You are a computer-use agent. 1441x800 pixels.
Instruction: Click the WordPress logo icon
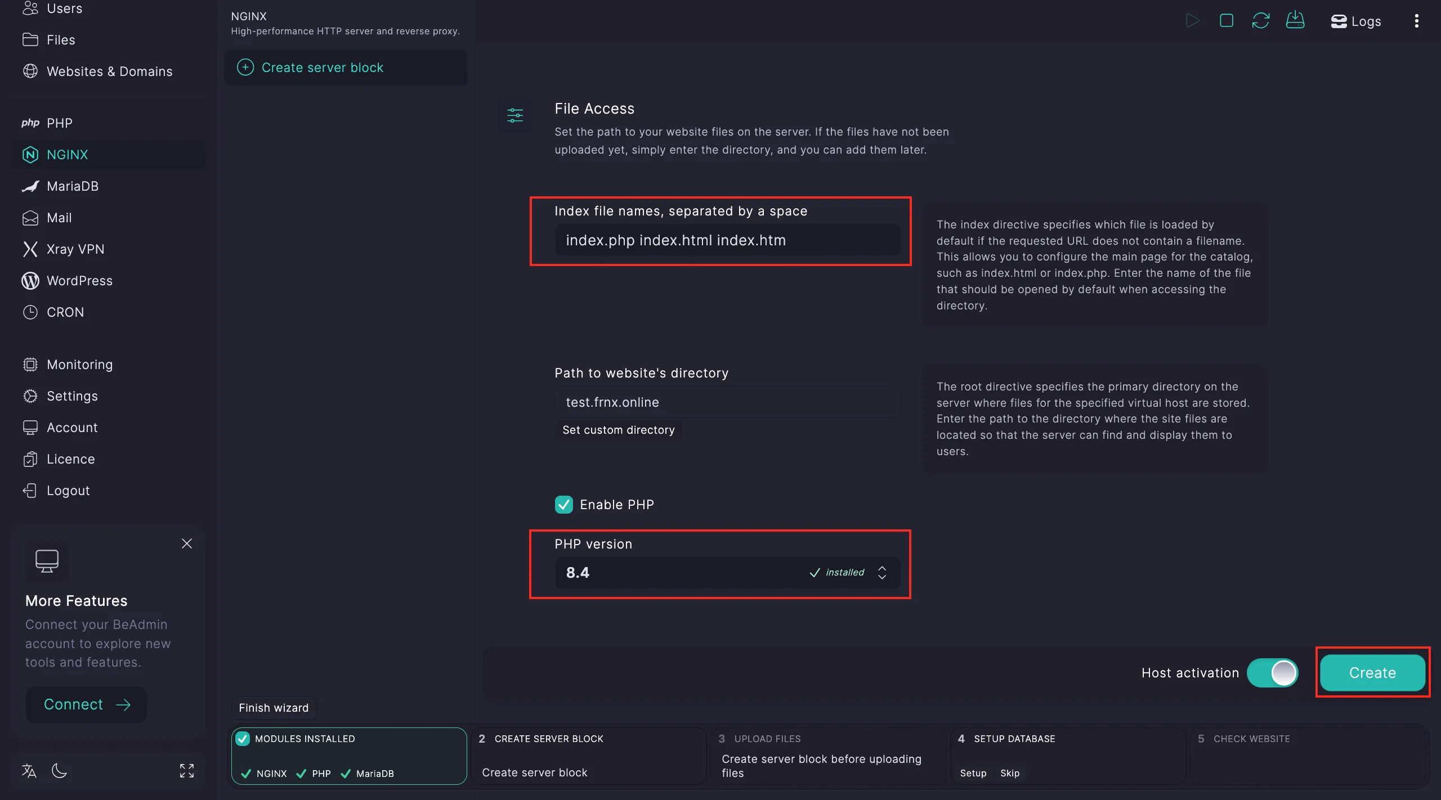point(30,281)
